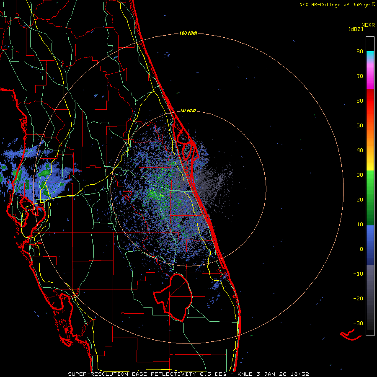Click the NEXR label above the color scale
Screen dimensions: 377x377
pos(368,25)
